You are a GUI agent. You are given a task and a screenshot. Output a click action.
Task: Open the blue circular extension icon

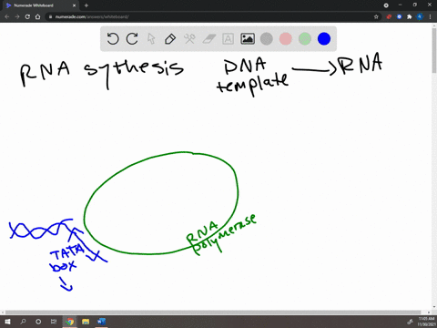399,16
